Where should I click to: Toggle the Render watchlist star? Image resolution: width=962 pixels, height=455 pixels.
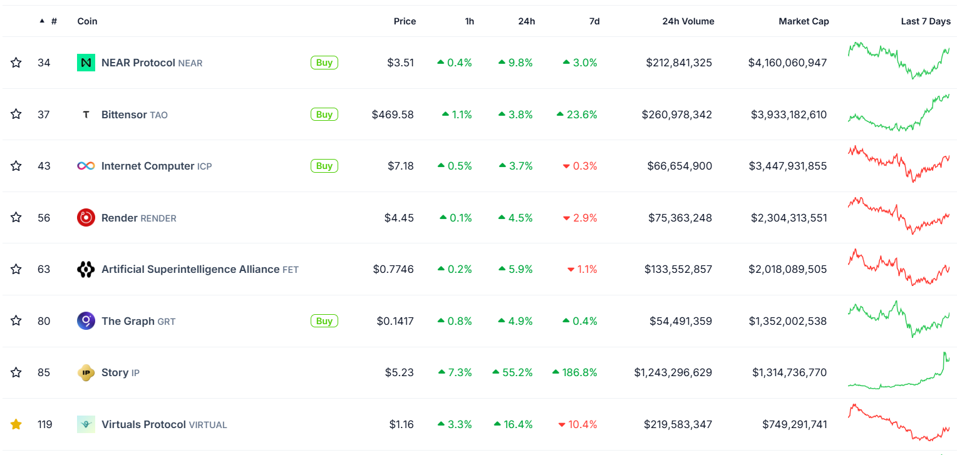coord(16,217)
